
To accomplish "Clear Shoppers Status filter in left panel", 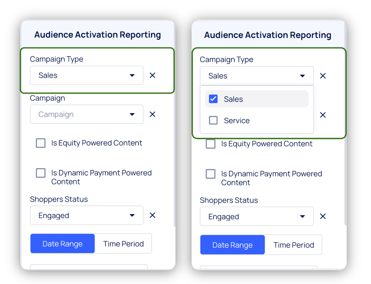I will 153,215.
